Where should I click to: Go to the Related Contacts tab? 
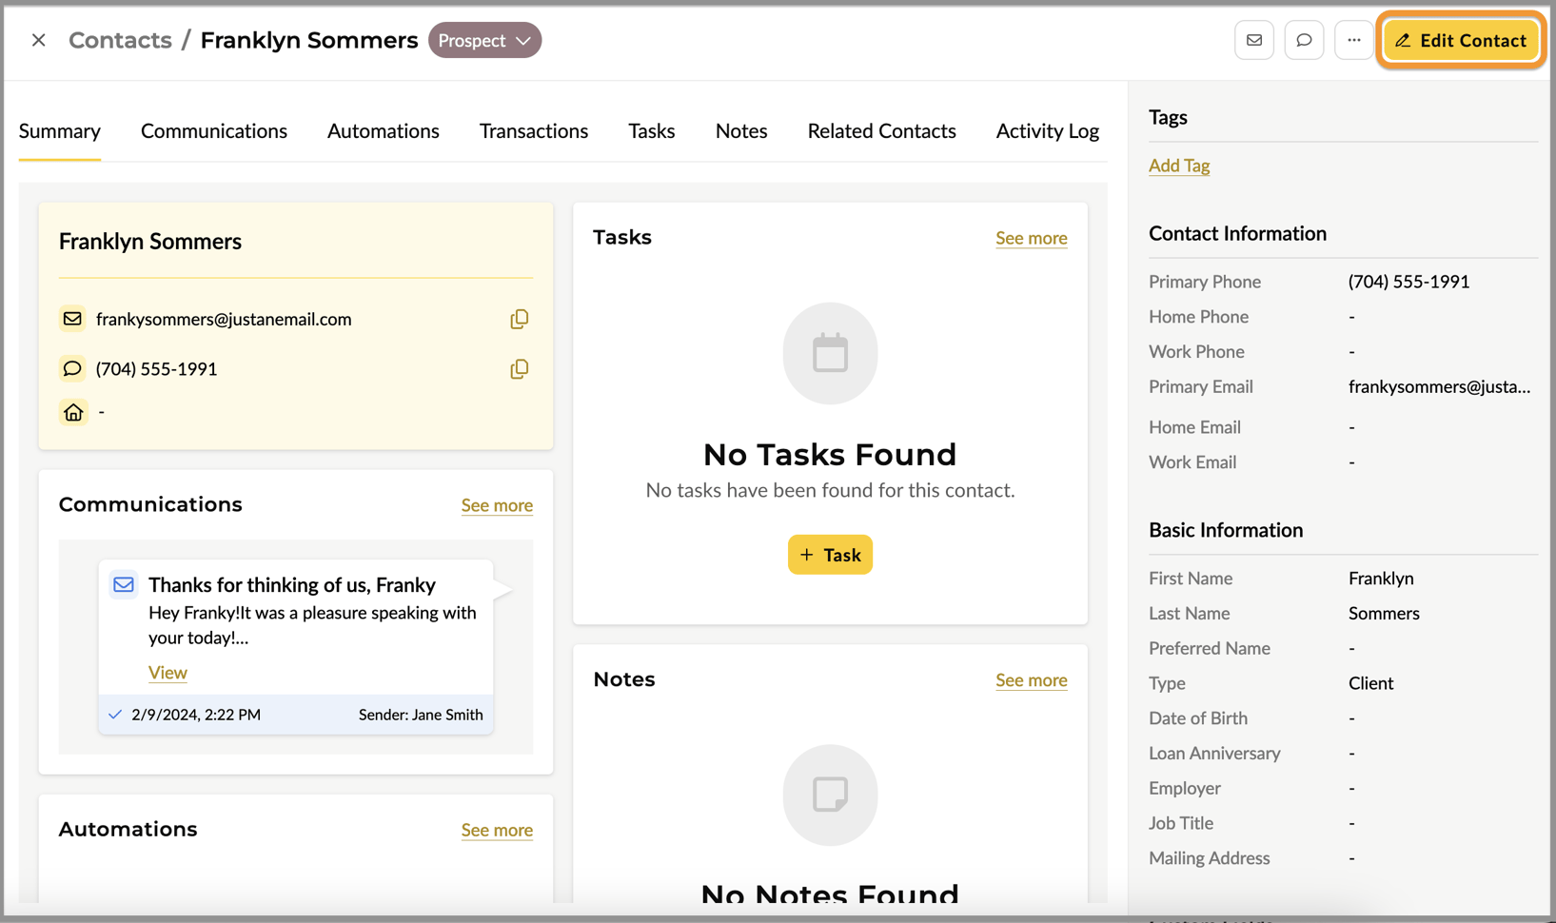pyautogui.click(x=881, y=131)
